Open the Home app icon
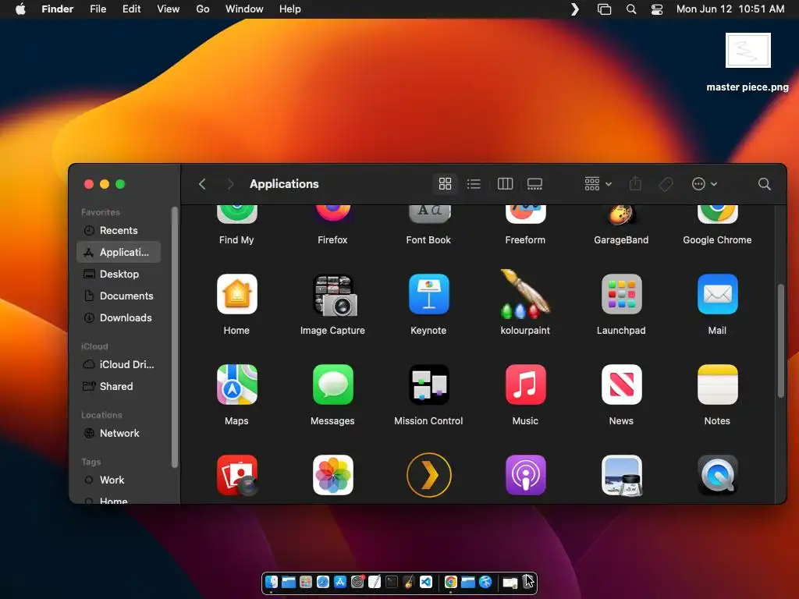799x599 pixels. (x=236, y=294)
